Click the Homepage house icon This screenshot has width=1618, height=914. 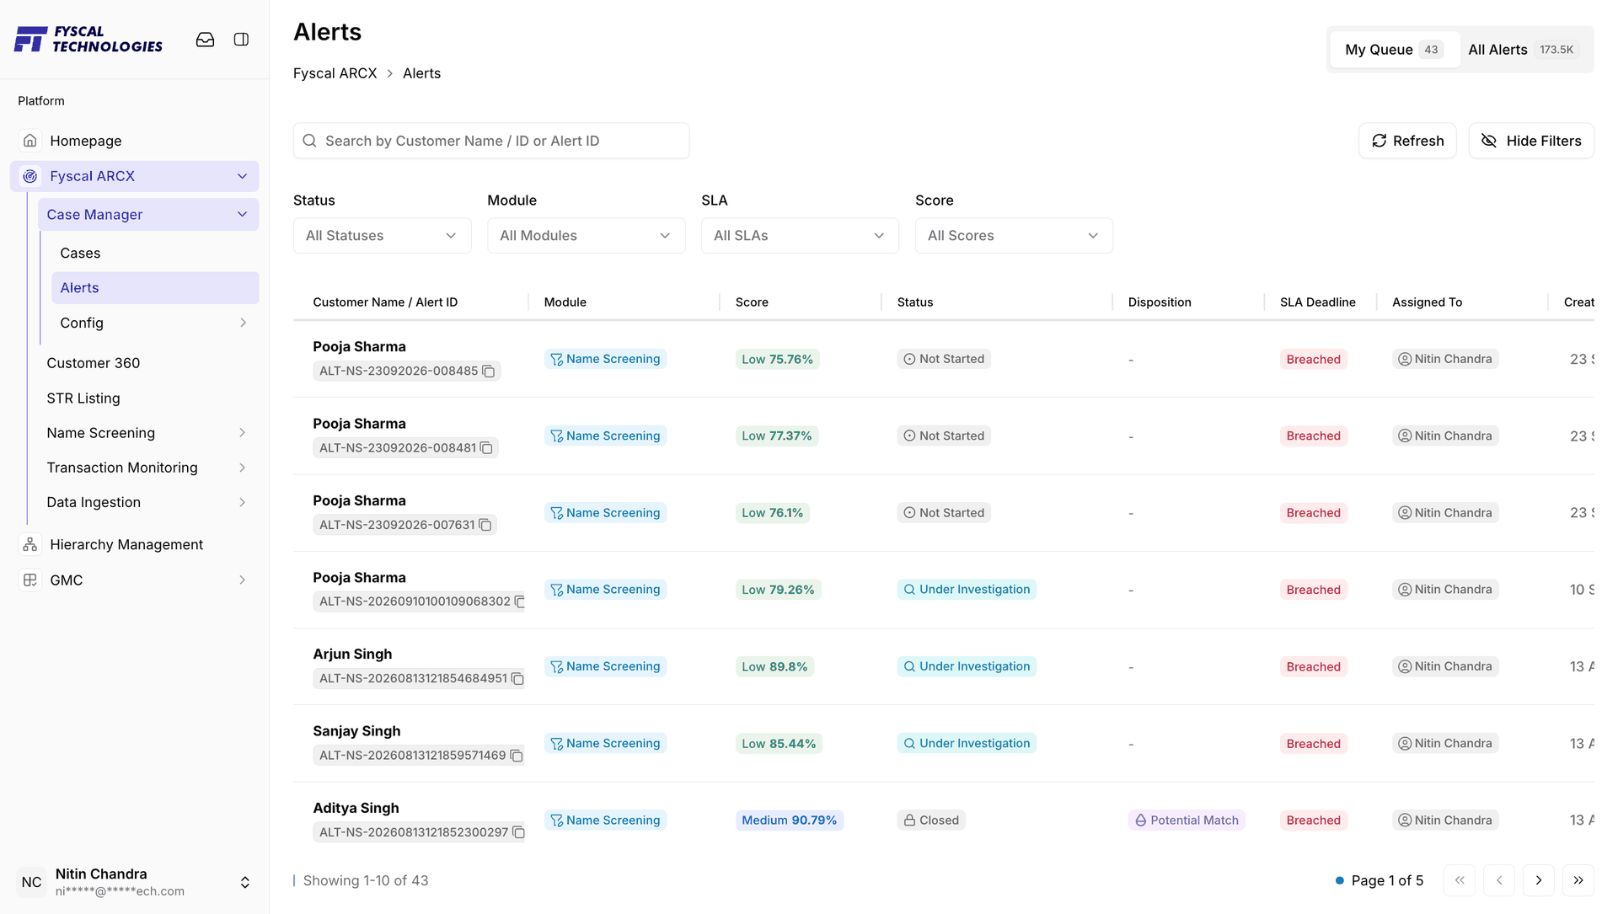30,141
